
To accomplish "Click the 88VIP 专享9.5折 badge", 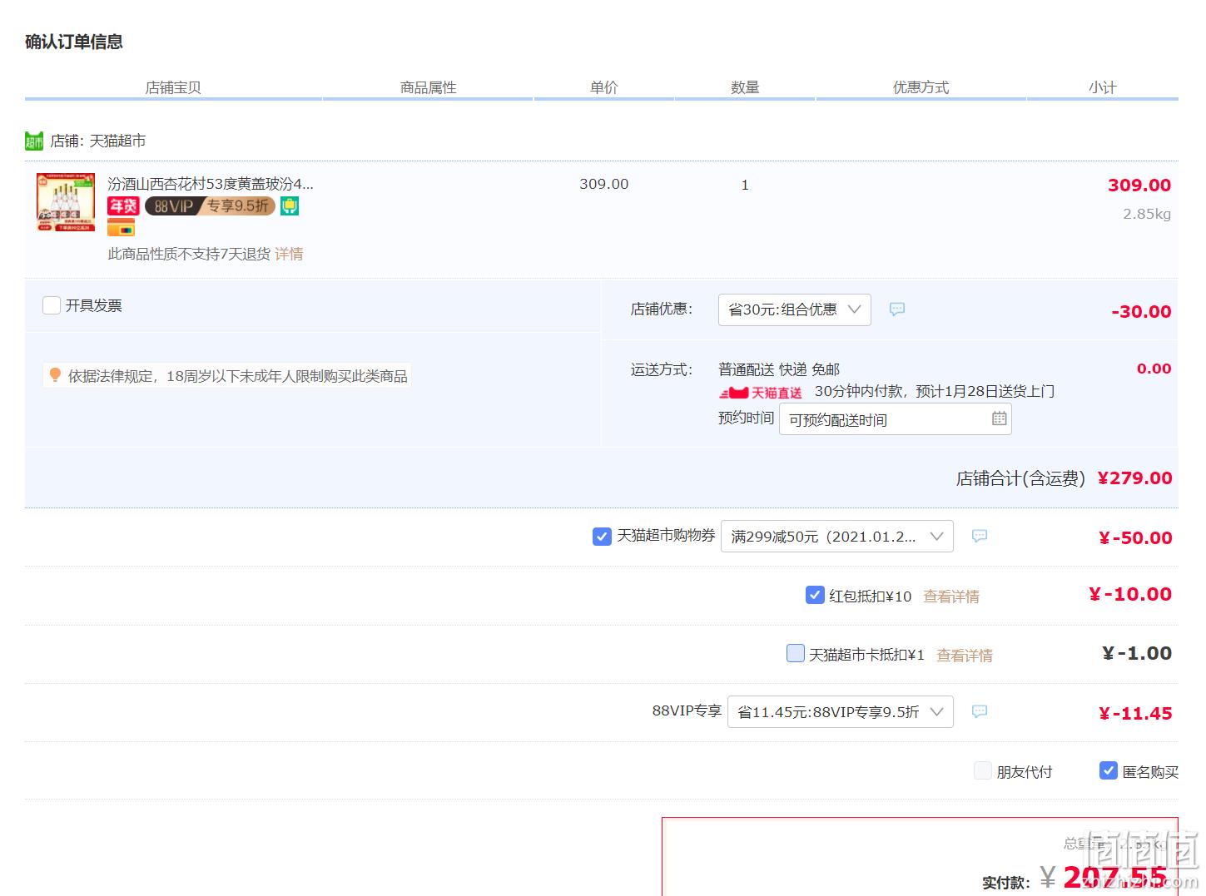I will (210, 205).
